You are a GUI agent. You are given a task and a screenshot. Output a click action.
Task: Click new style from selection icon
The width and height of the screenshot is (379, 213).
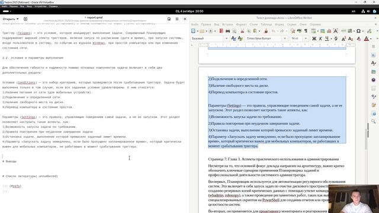pos(240,38)
